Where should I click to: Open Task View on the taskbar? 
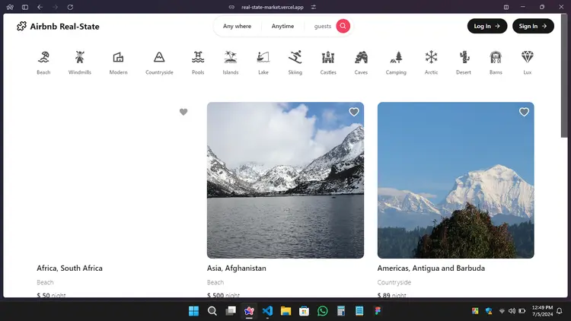[231, 311]
